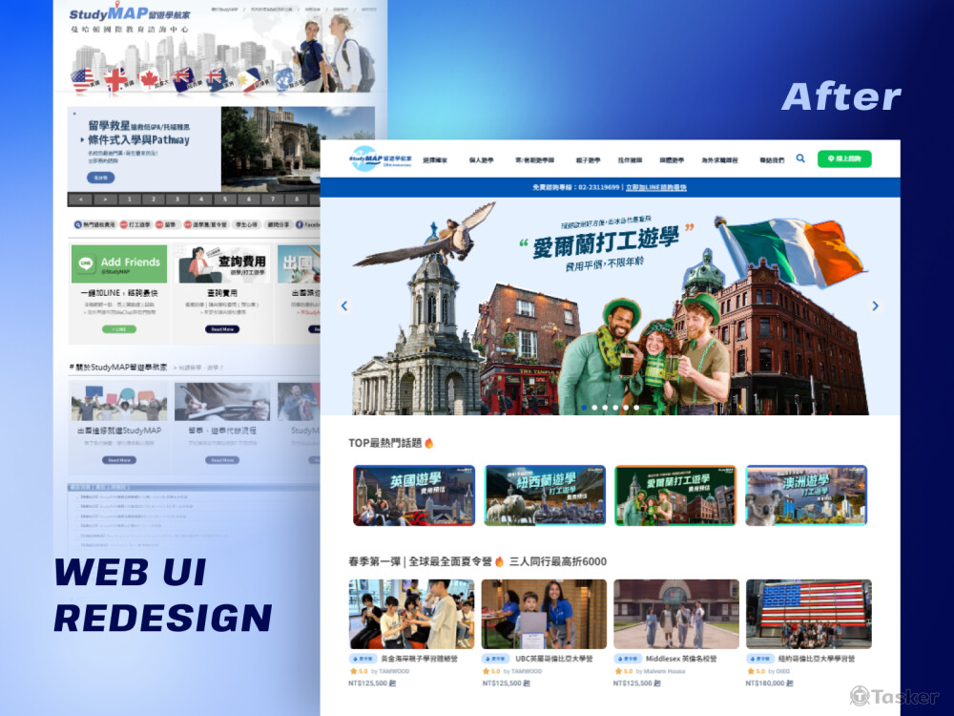Open the 澳洲遊學 topic thumbnail
The image size is (954, 716).
806,495
